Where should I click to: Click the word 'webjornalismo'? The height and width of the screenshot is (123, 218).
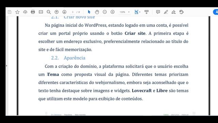coord(110,83)
